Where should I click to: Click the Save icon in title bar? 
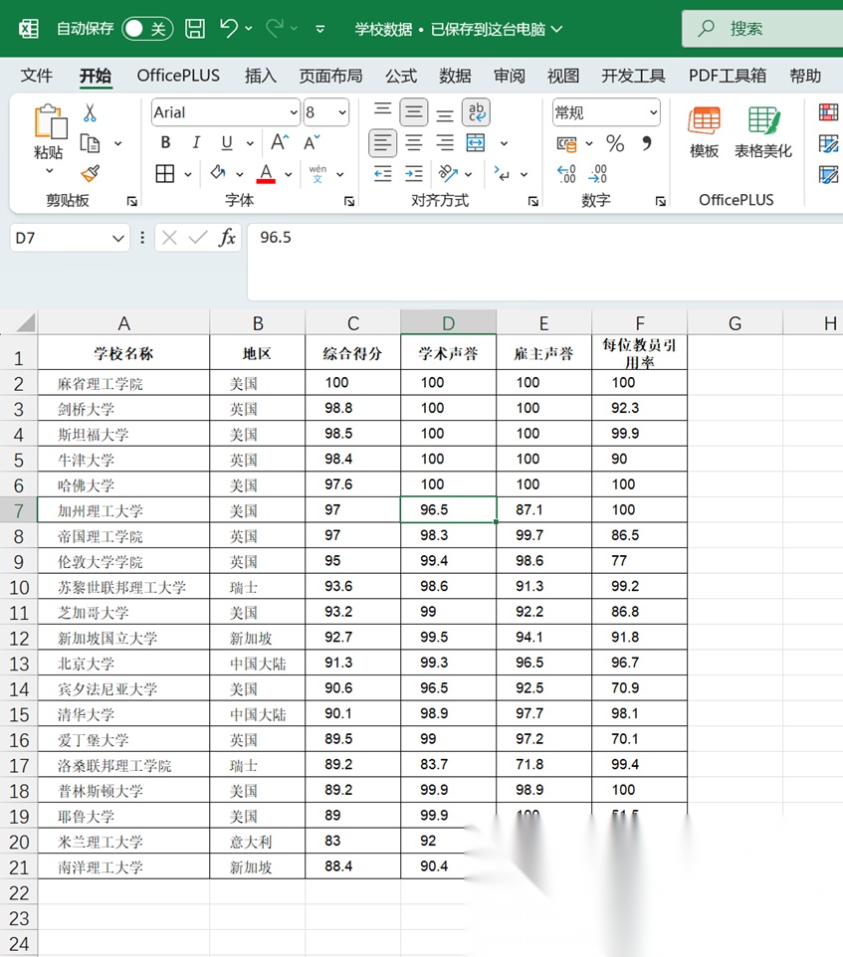tap(195, 28)
